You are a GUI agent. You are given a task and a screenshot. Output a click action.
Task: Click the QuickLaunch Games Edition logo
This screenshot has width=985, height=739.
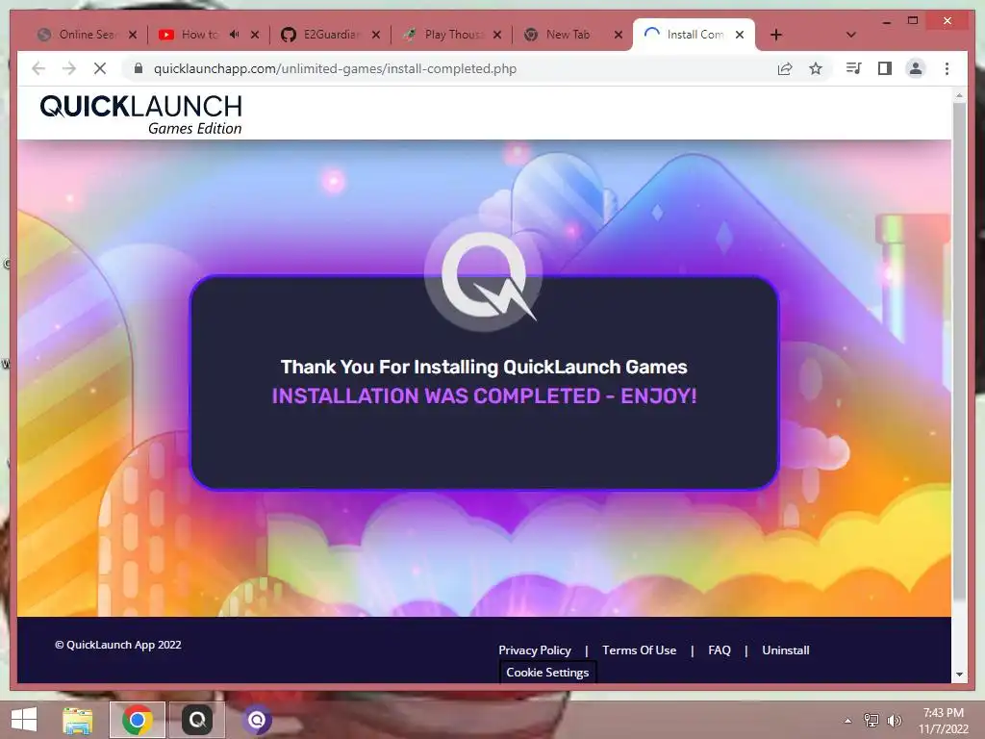point(140,115)
